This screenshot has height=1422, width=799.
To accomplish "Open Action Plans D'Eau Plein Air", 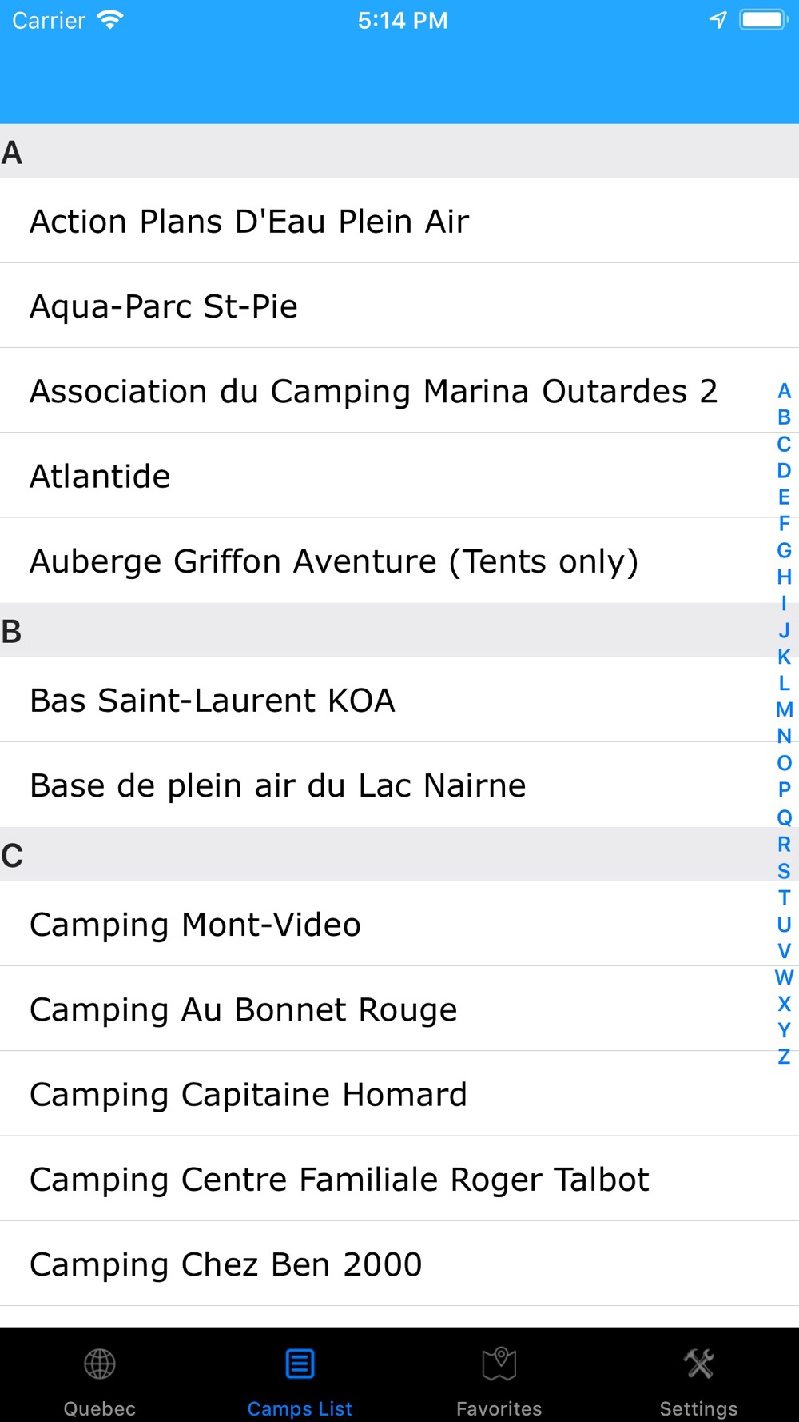I will tap(249, 222).
